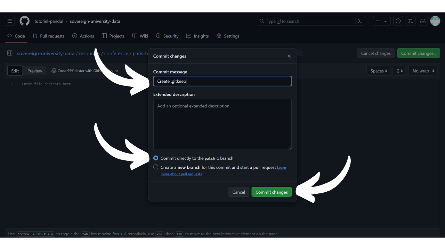This screenshot has height=250, width=445.
Task: Go to the Settings tab
Action: click(228, 36)
